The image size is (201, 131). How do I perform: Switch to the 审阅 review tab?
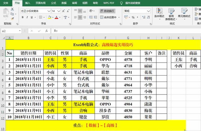[74, 3]
